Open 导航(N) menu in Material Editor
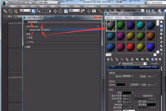 [128, 18]
